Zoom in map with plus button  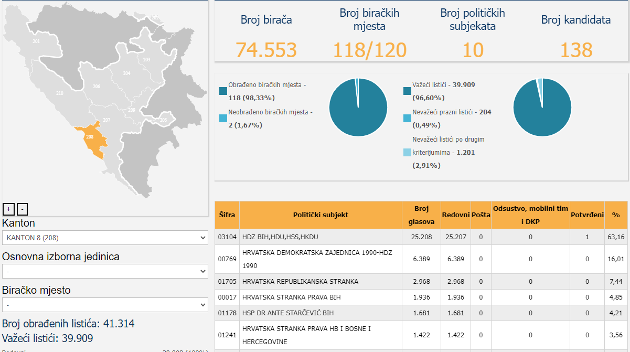pos(8,209)
